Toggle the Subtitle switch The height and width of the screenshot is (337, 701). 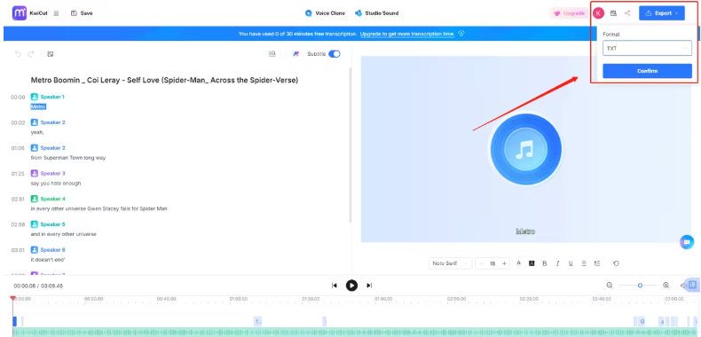click(335, 54)
